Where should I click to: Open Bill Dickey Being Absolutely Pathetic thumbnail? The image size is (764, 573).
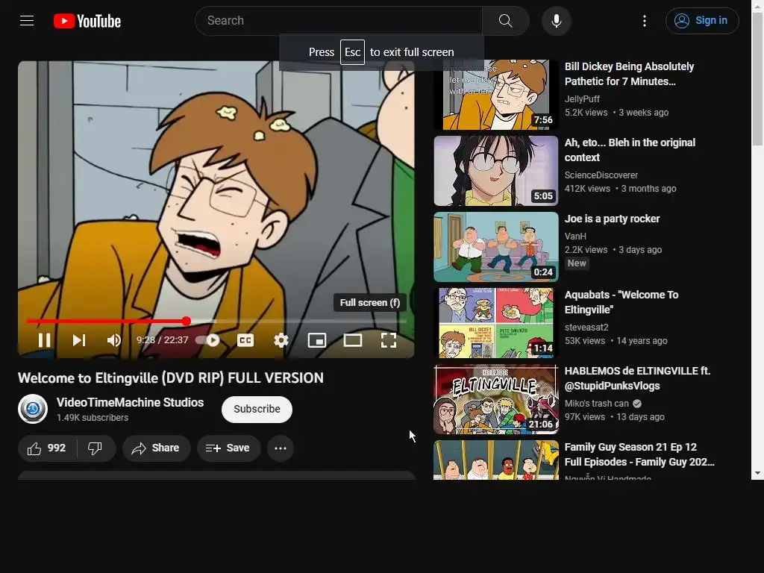click(496, 95)
